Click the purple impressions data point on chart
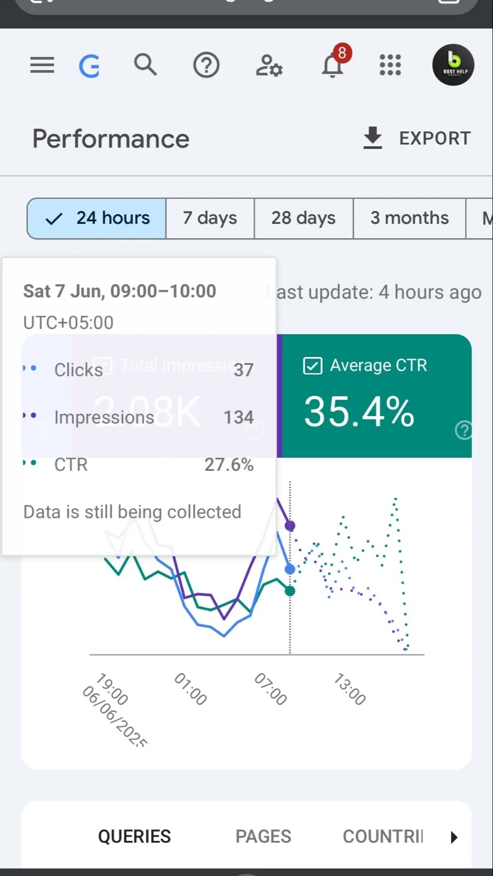493x876 pixels. pyautogui.click(x=290, y=526)
